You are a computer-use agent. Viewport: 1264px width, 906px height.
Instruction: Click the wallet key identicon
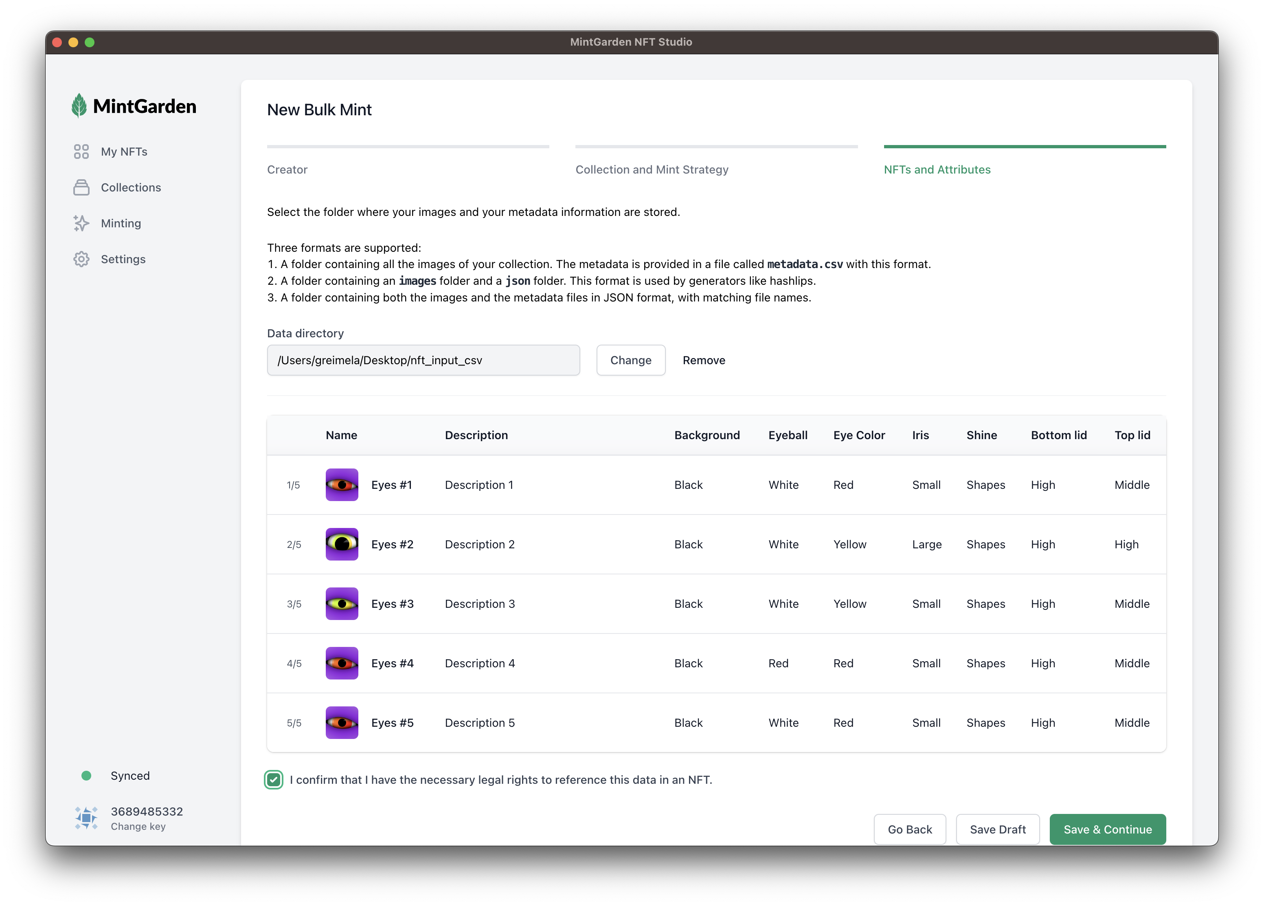point(86,818)
